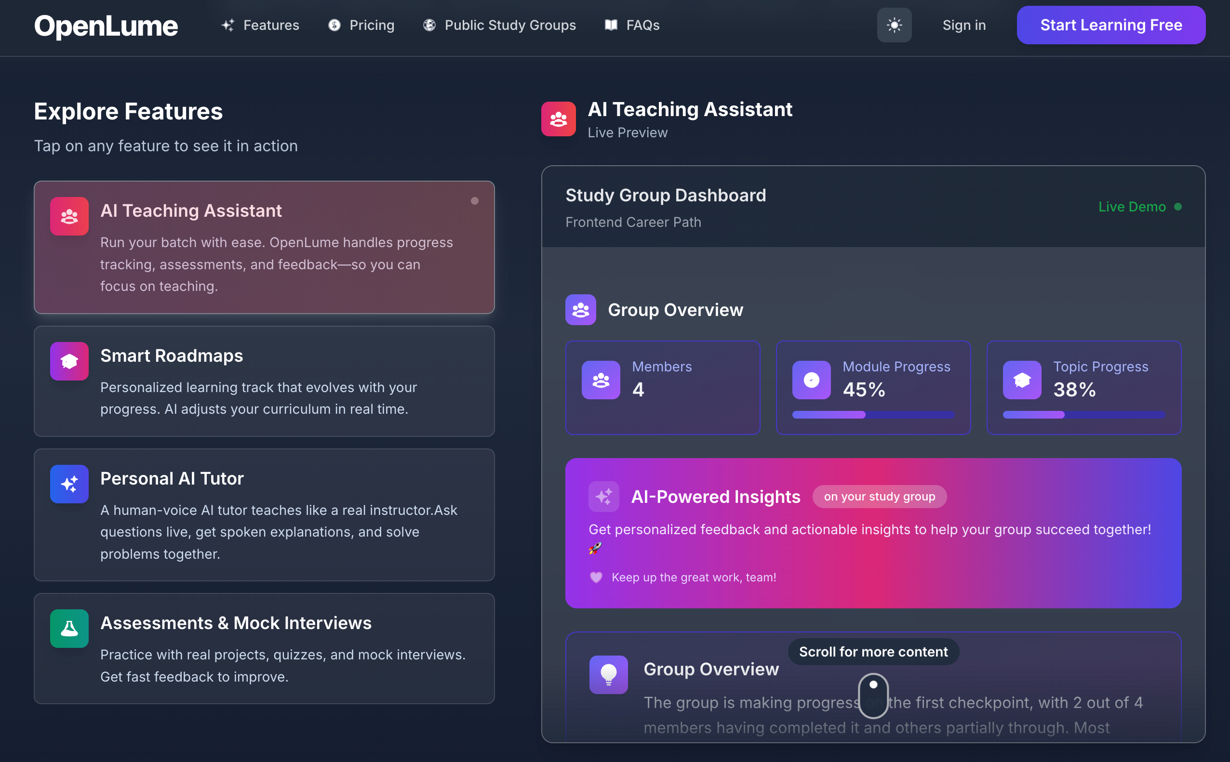Go to Public Study Groups
This screenshot has width=1230, height=762.
click(499, 25)
